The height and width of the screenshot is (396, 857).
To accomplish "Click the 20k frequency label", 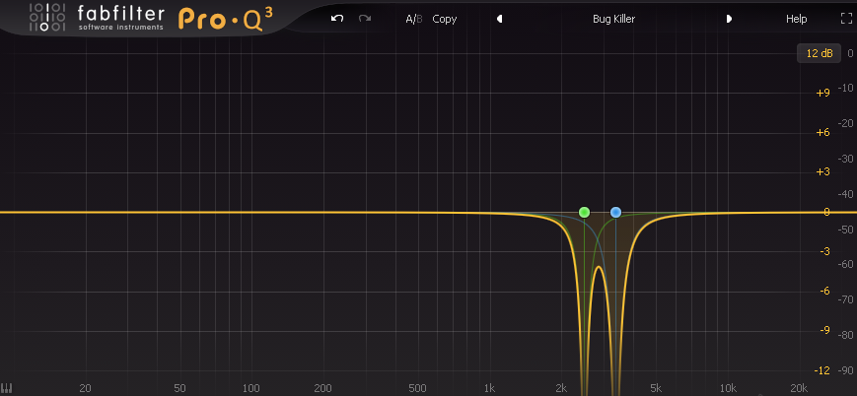I will pos(799,388).
